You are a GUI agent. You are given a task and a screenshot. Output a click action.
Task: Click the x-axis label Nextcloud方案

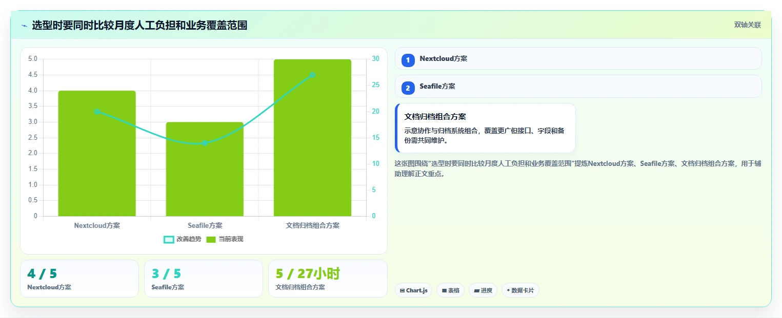point(97,225)
